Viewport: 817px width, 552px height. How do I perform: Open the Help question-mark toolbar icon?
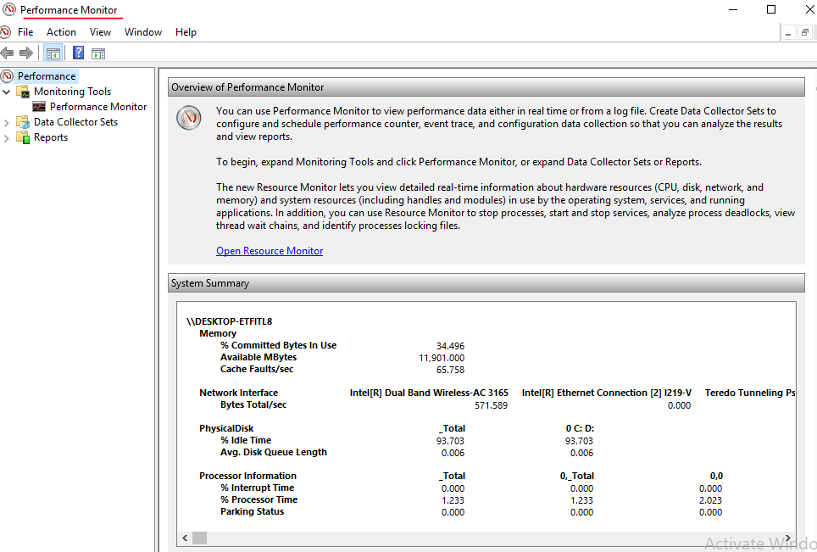point(78,53)
